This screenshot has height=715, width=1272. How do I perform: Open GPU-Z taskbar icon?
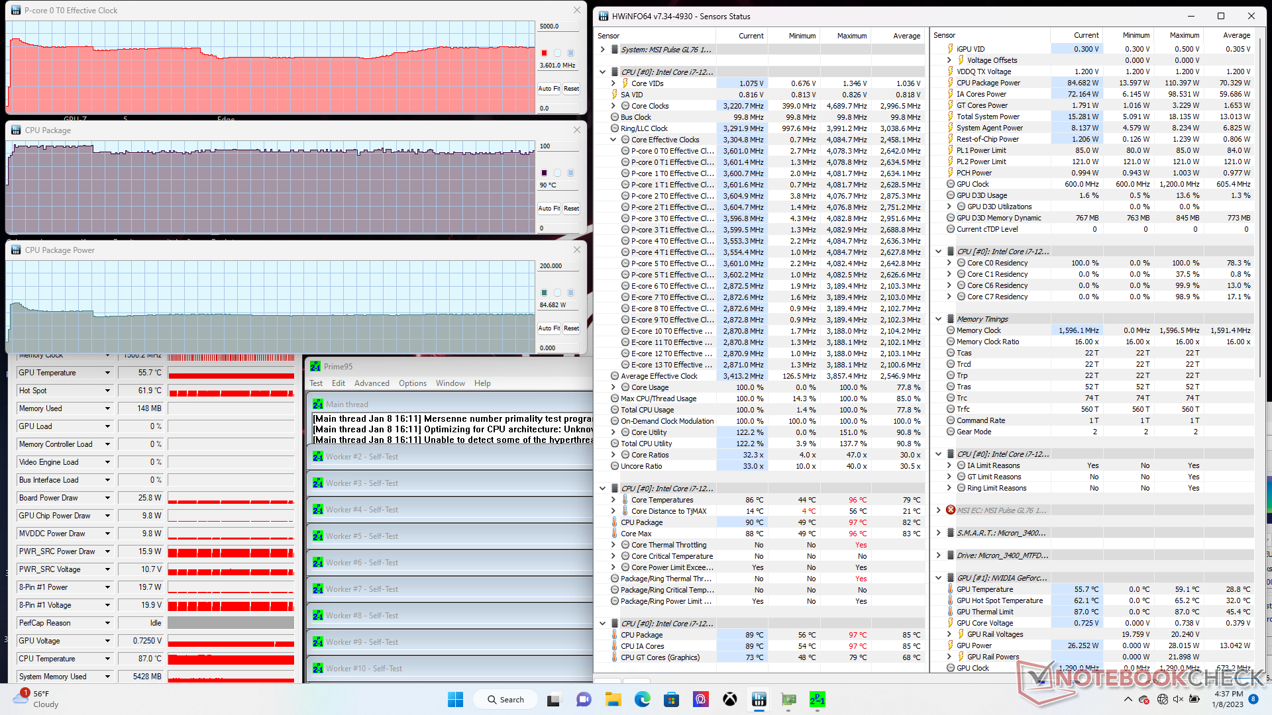pos(788,700)
